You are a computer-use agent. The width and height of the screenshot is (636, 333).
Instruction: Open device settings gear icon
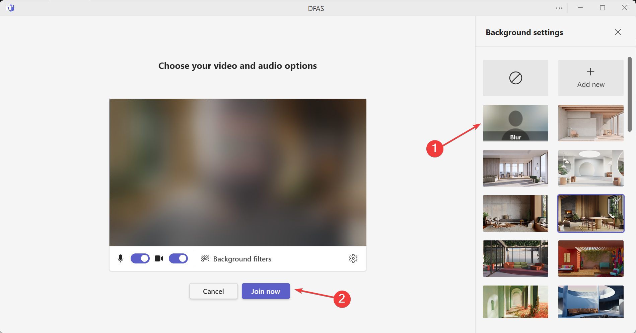click(x=353, y=258)
